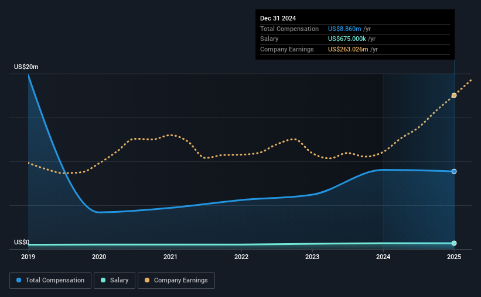Toggle the Company Earnings legend button
The width and height of the screenshot is (481, 297).
pos(176,281)
